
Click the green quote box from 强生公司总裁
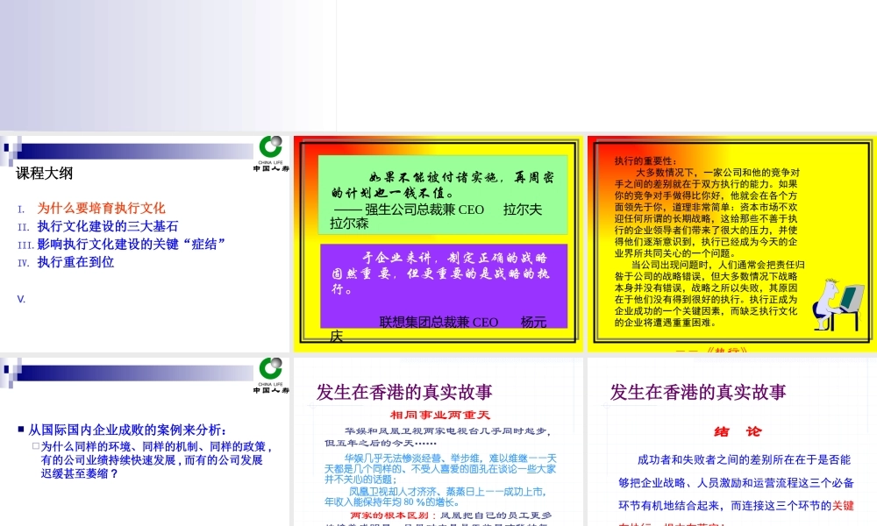point(443,195)
